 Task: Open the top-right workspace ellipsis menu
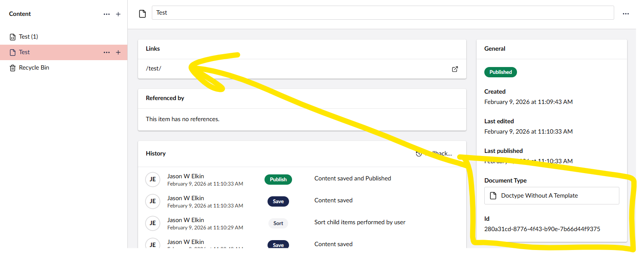tap(626, 14)
